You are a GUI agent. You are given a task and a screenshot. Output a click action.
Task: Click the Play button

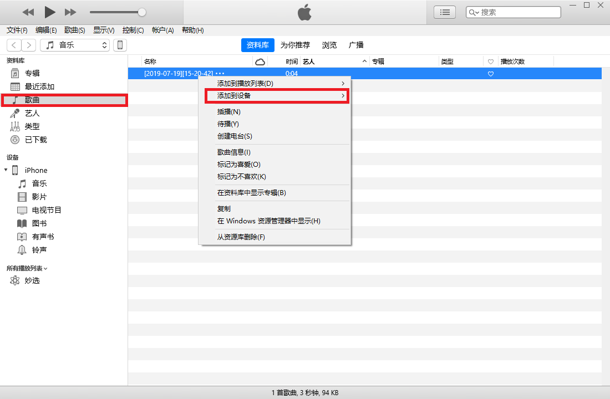click(50, 12)
